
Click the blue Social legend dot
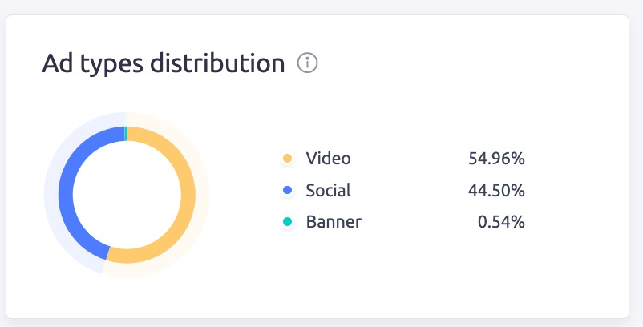[287, 191]
